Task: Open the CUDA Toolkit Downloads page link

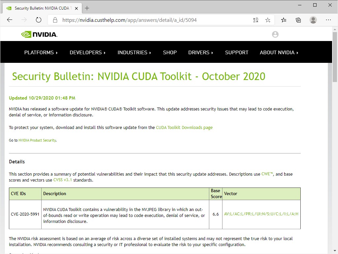Action: pos(184,127)
